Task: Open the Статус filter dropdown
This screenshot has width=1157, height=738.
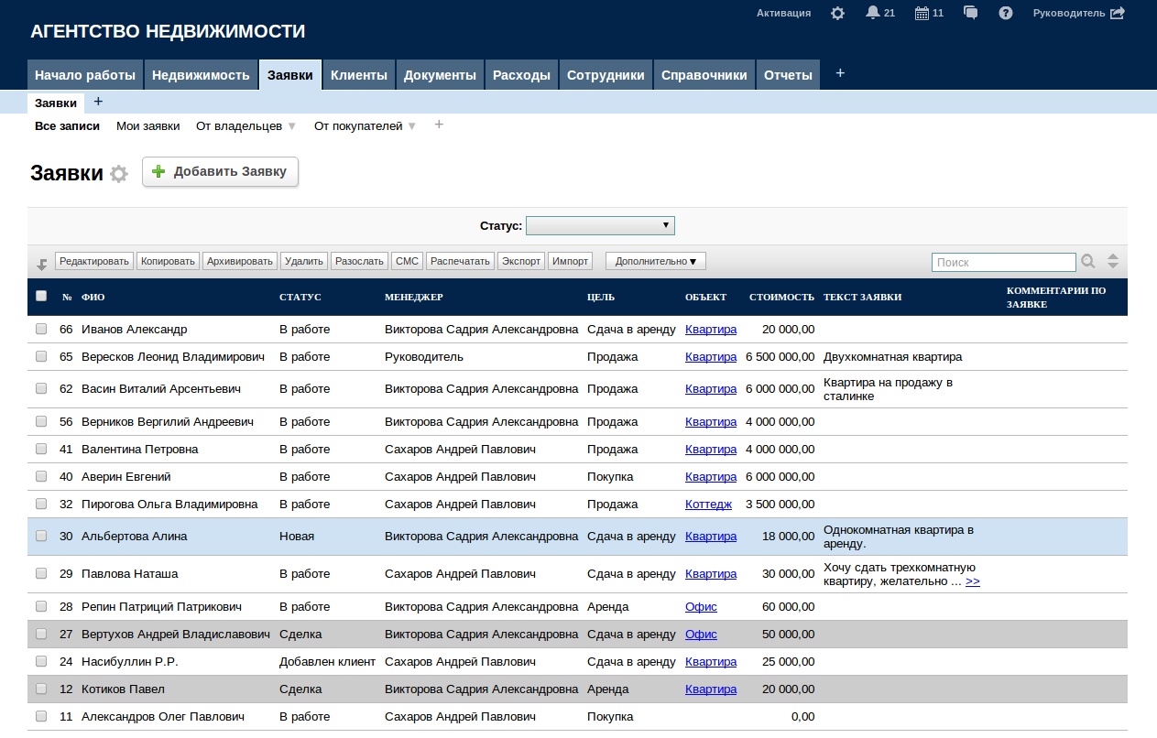Action: tap(600, 225)
